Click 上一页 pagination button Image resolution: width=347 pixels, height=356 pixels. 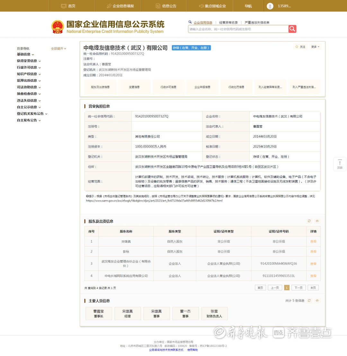[x=275, y=288]
